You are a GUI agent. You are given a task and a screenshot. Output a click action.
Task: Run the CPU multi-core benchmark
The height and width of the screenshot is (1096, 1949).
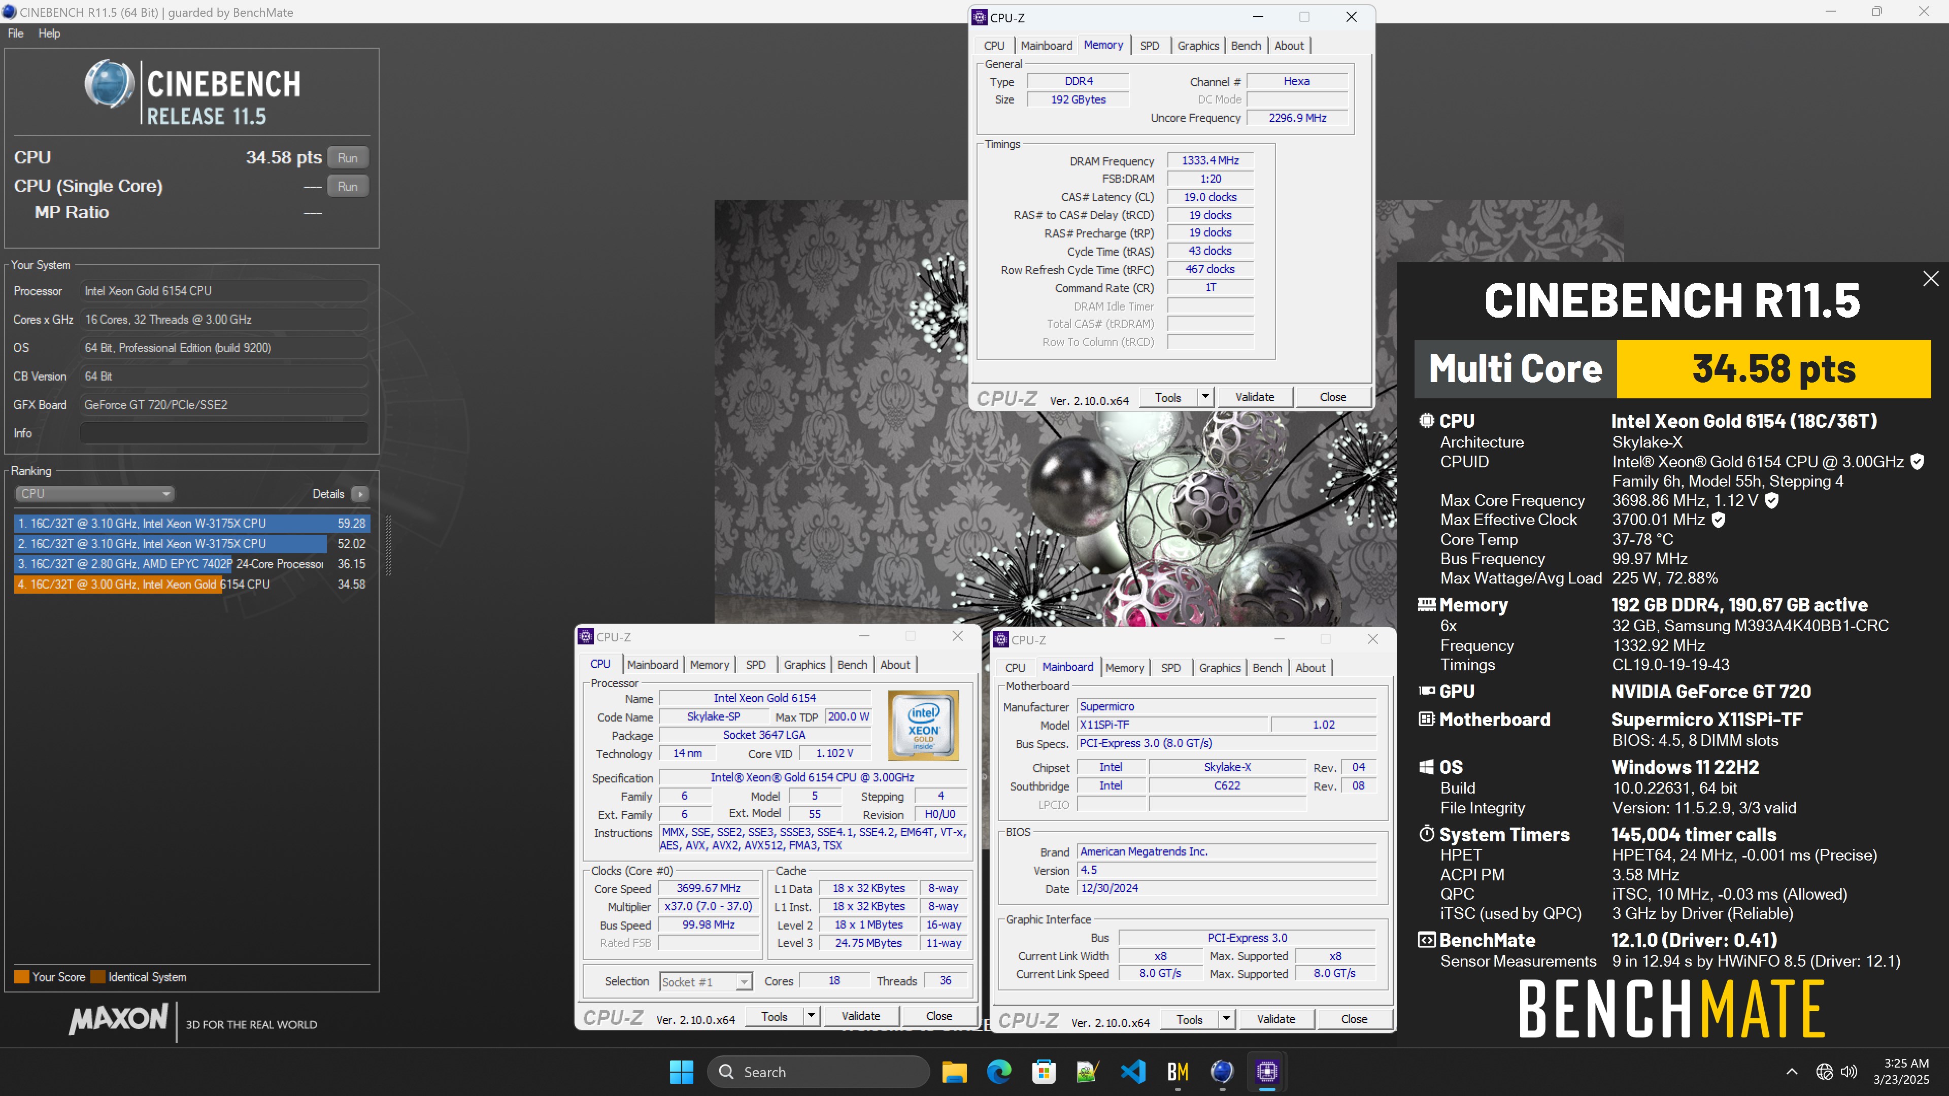pos(348,157)
